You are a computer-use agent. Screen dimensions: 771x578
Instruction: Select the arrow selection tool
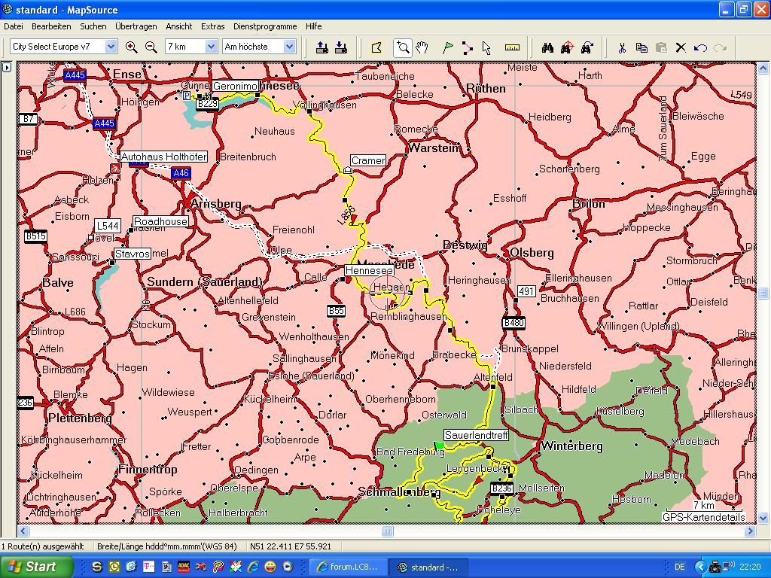[x=486, y=47]
